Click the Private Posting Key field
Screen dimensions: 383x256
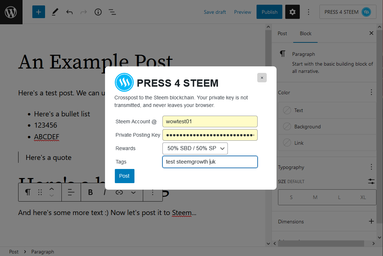point(210,135)
